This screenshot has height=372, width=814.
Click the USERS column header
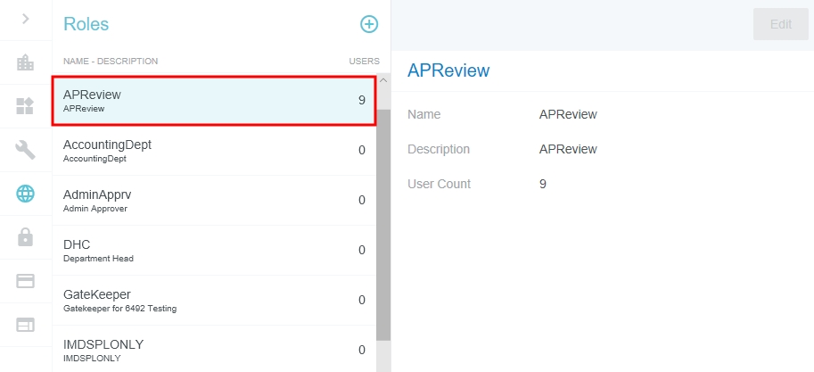(363, 62)
